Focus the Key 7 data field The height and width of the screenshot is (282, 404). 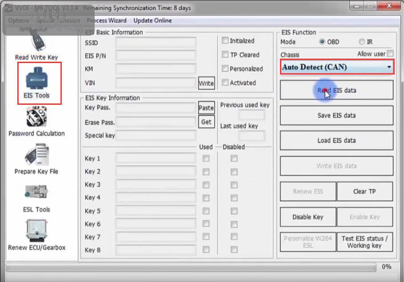pos(156,237)
